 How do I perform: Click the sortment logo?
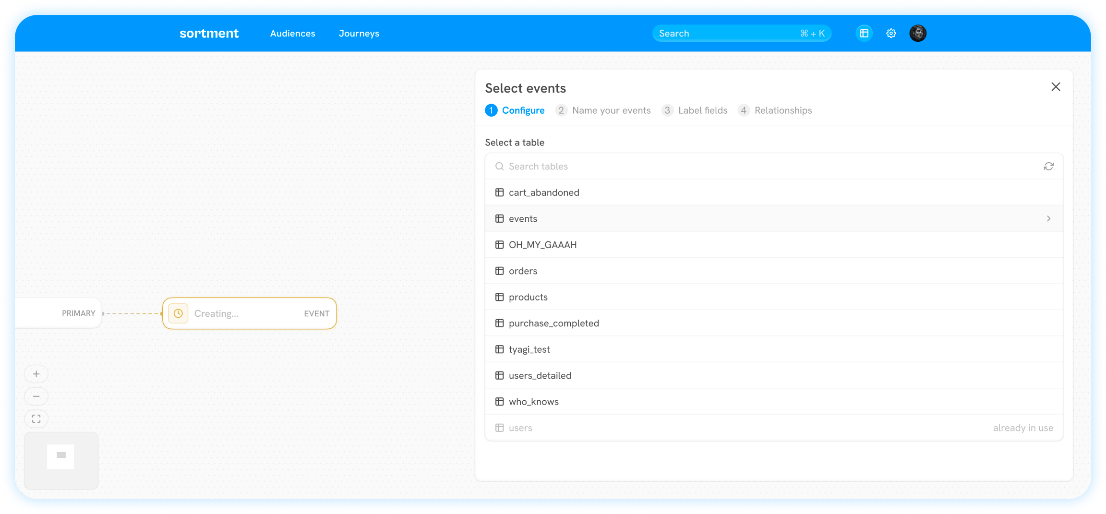pos(209,33)
